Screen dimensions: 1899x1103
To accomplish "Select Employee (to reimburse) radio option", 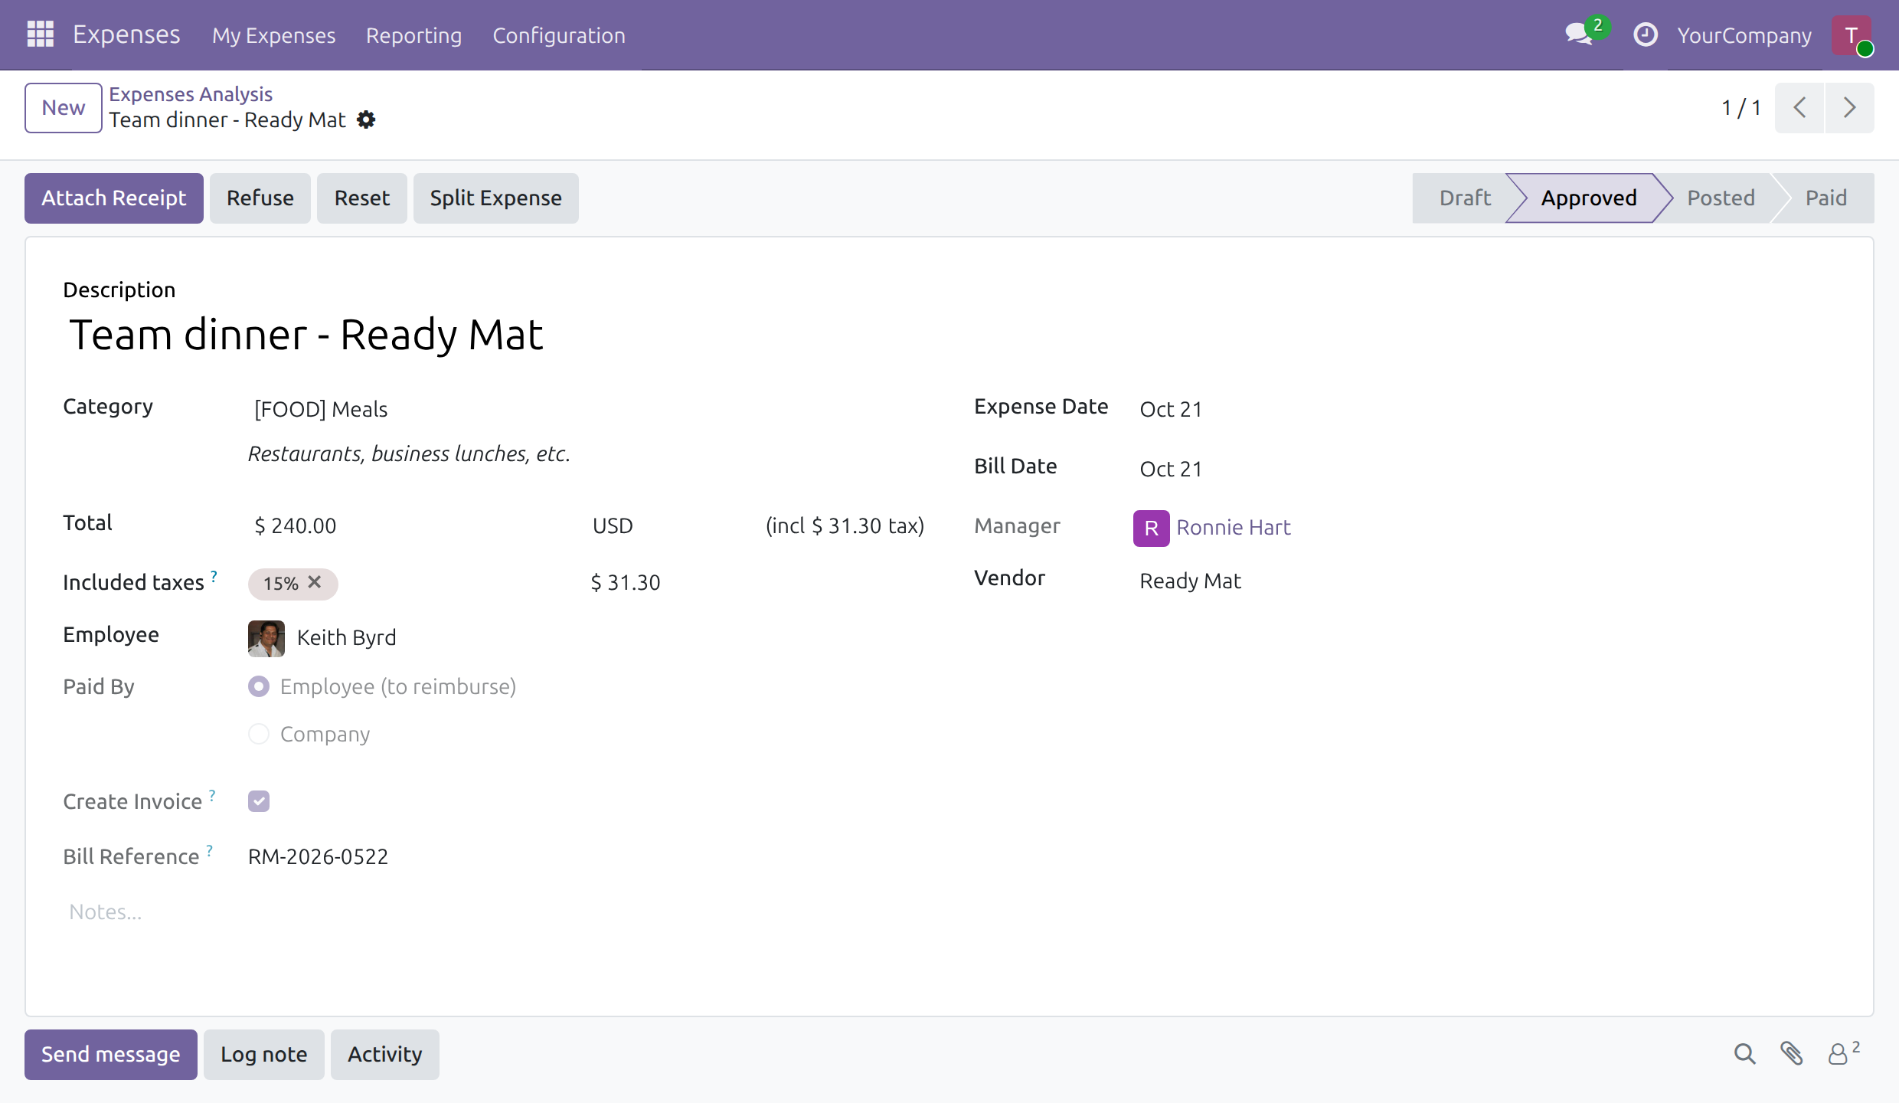I will [x=259, y=686].
